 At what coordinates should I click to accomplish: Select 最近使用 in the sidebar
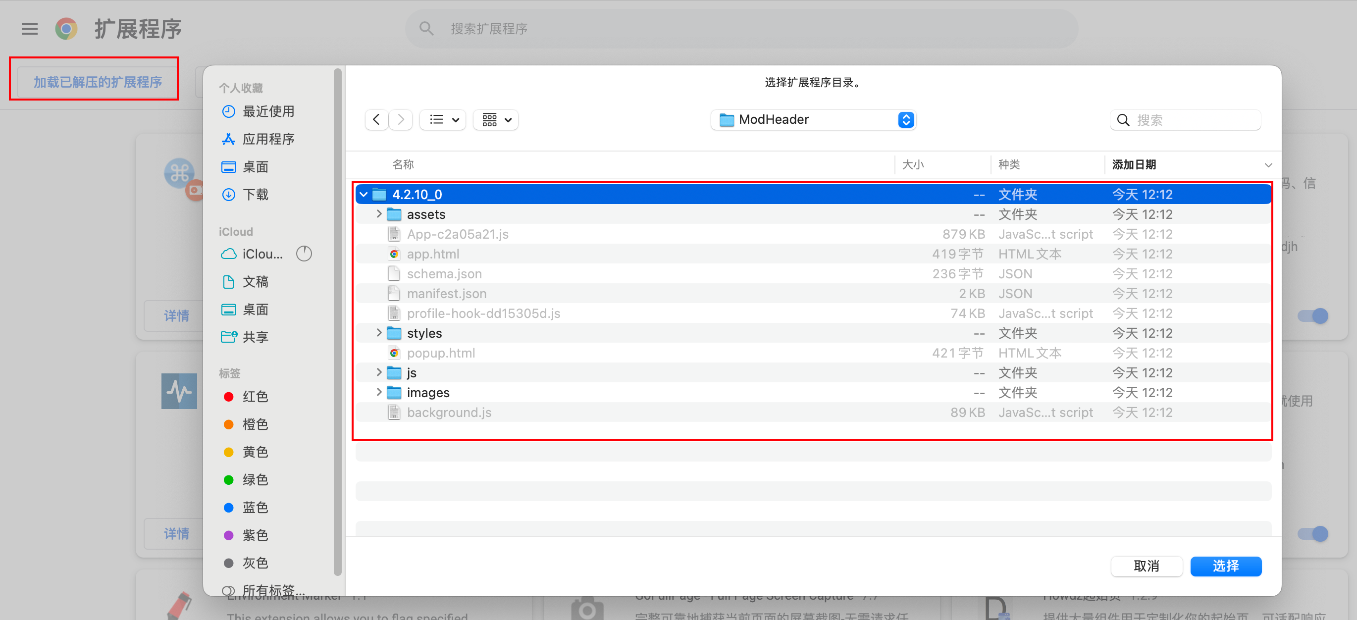click(267, 111)
